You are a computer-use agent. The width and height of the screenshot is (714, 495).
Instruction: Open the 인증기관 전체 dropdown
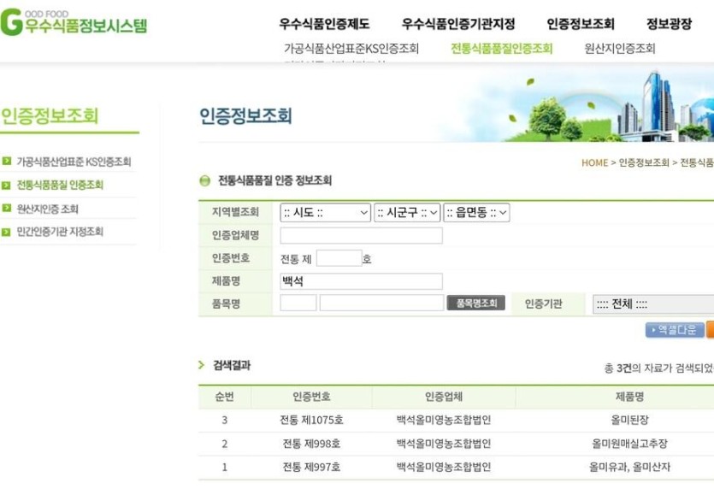pos(652,304)
